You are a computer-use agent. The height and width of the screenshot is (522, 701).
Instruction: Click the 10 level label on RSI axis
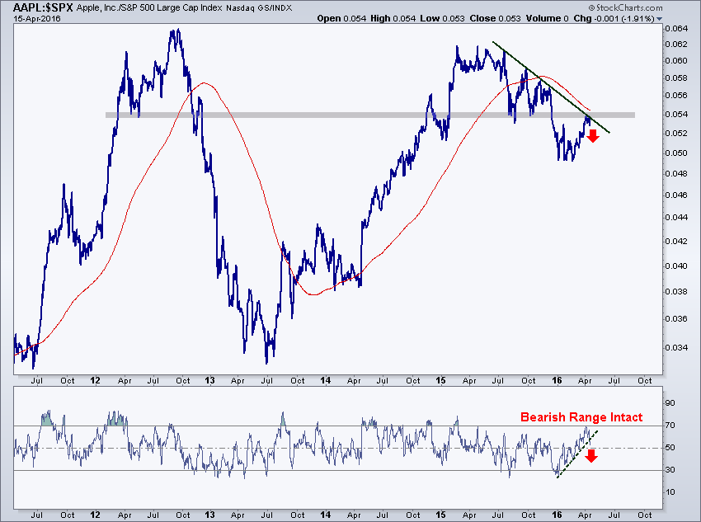(x=670, y=492)
